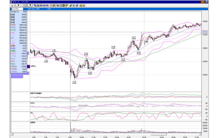Click the red line chart indicator icon
This screenshot has width=218, height=138.
[x=51, y=6]
